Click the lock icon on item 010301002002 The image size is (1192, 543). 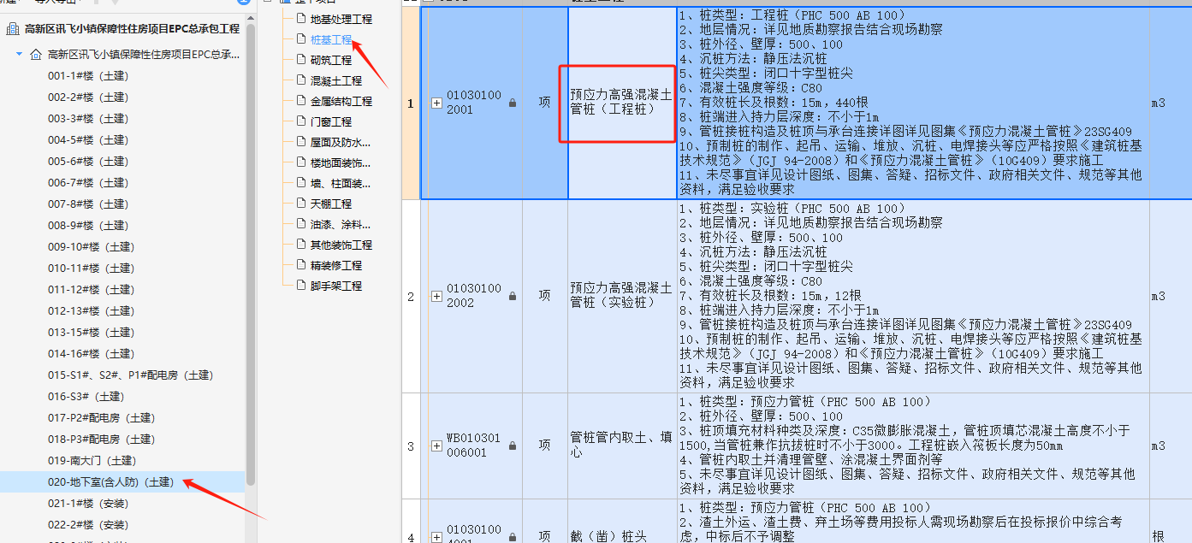[513, 296]
